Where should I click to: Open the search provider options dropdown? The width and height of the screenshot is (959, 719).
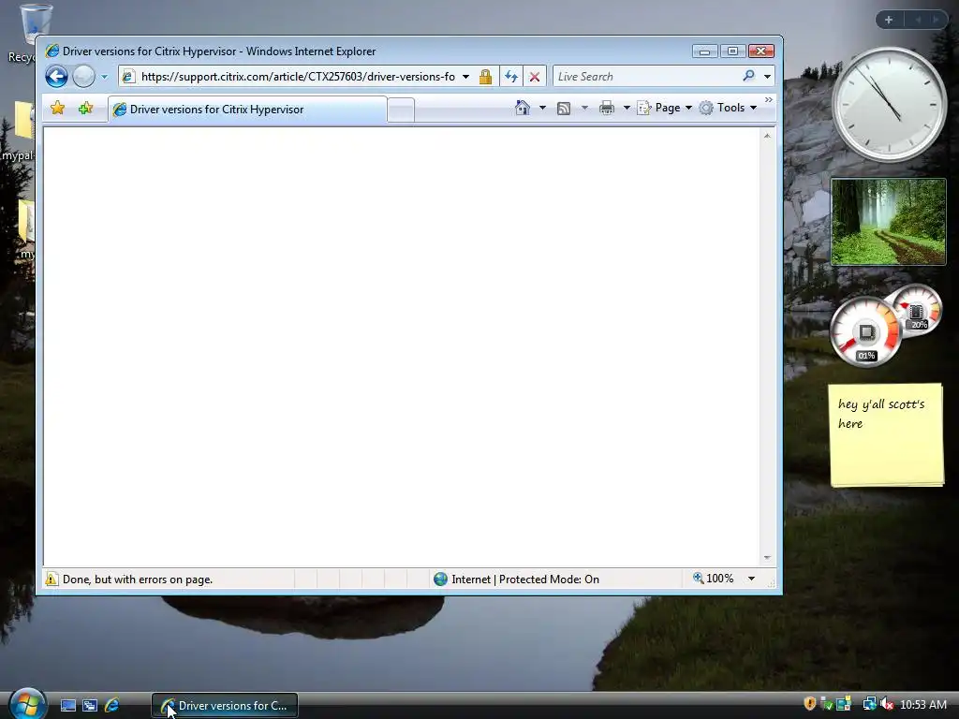[767, 77]
